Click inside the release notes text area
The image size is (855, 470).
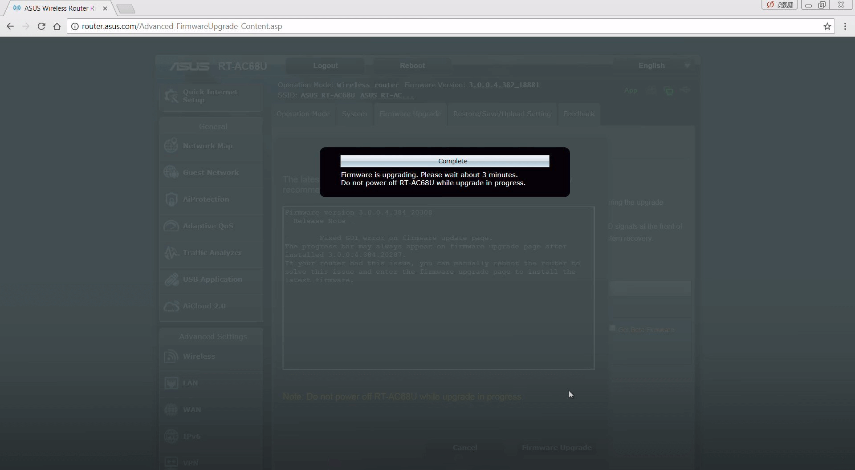click(x=439, y=288)
